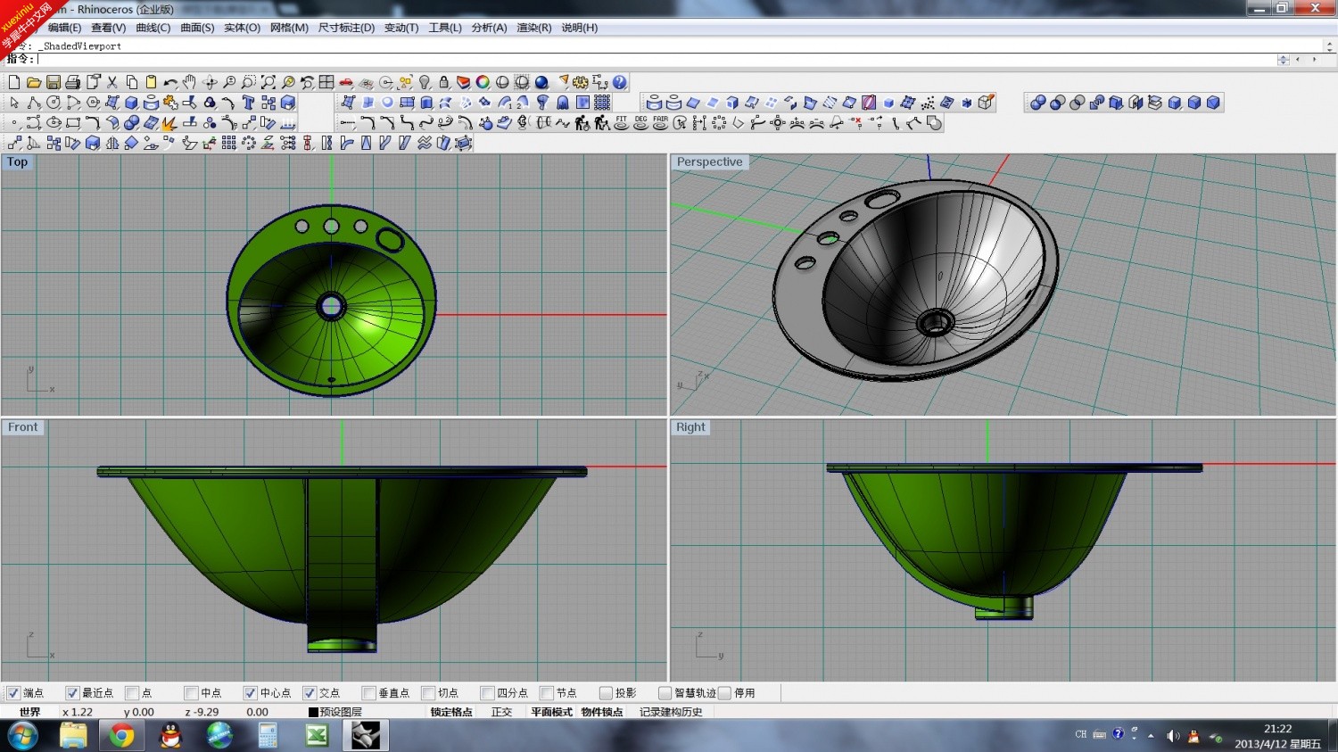Click the Perspective viewport title label

[x=709, y=161]
